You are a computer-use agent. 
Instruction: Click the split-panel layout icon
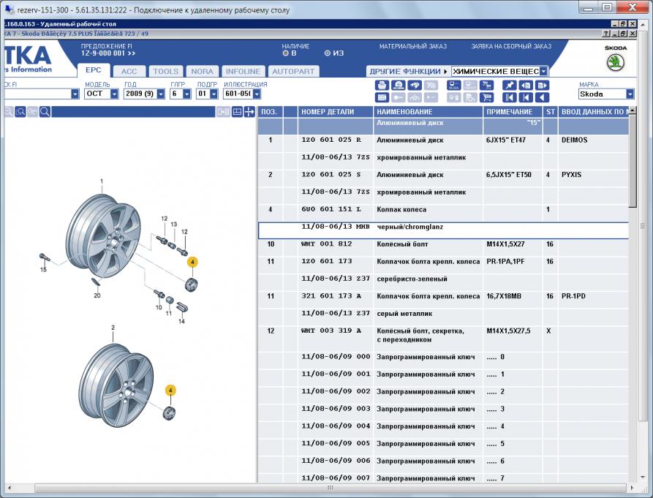pyautogui.click(x=237, y=112)
